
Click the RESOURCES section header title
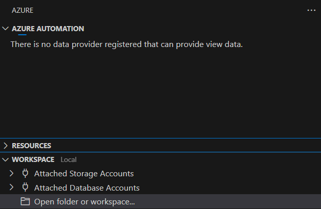coord(32,146)
